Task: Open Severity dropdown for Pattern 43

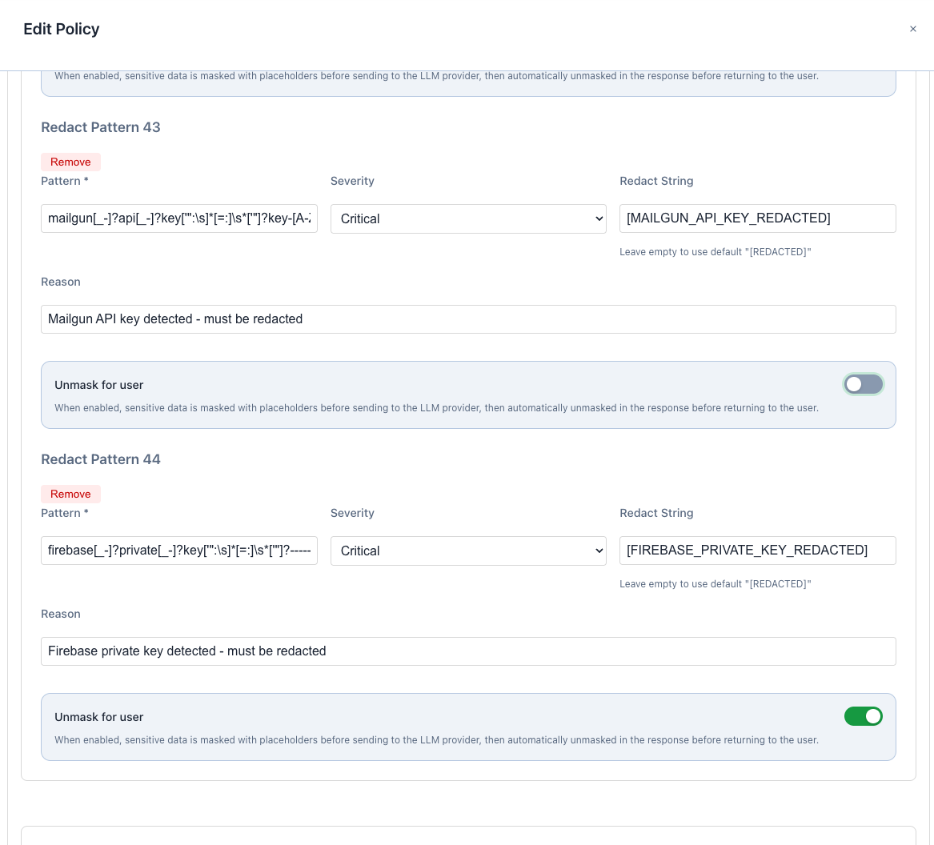Action: [x=468, y=218]
